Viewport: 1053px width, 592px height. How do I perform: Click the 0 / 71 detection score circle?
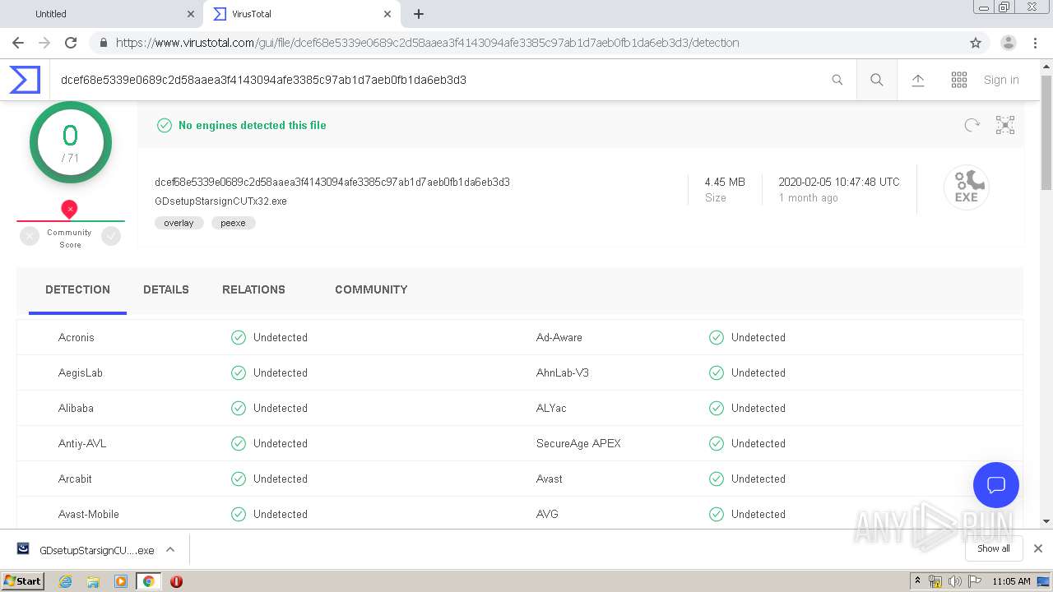coord(71,142)
